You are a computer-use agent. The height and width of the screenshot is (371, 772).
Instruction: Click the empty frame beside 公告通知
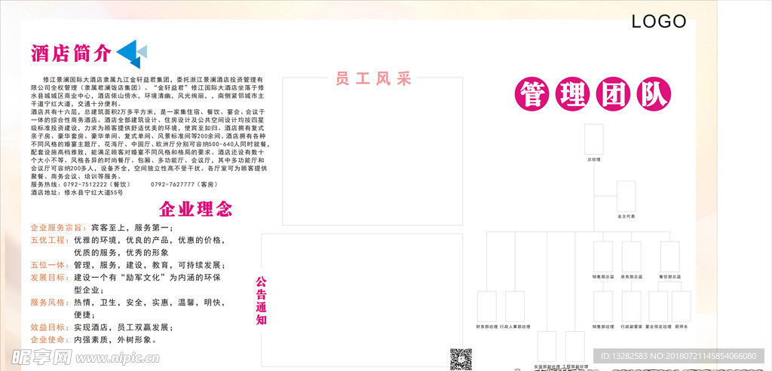click(x=362, y=300)
